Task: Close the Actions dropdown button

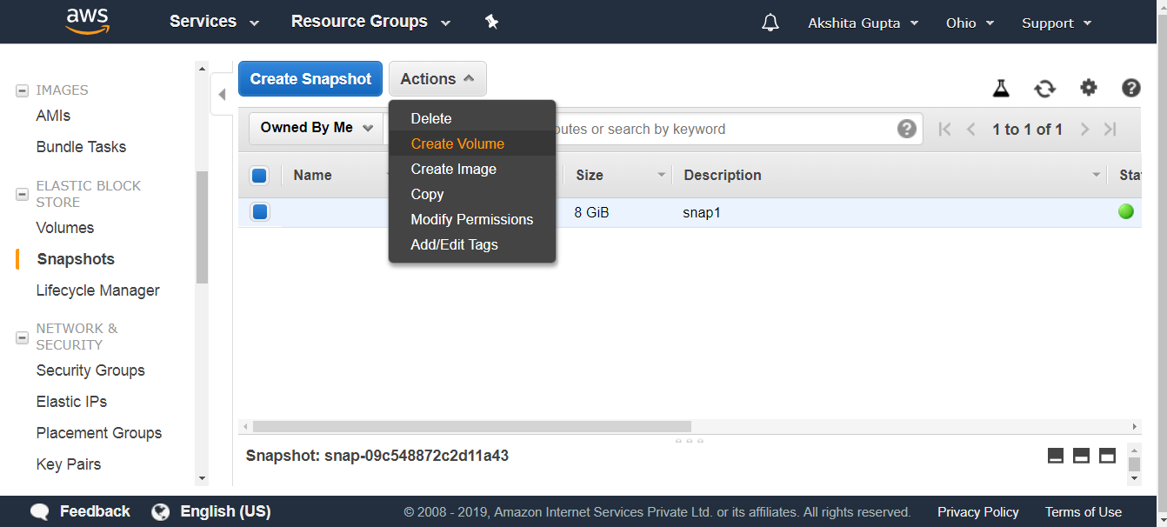Action: point(437,79)
